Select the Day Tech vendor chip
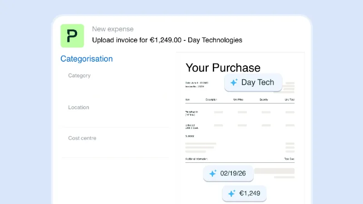 pos(253,83)
